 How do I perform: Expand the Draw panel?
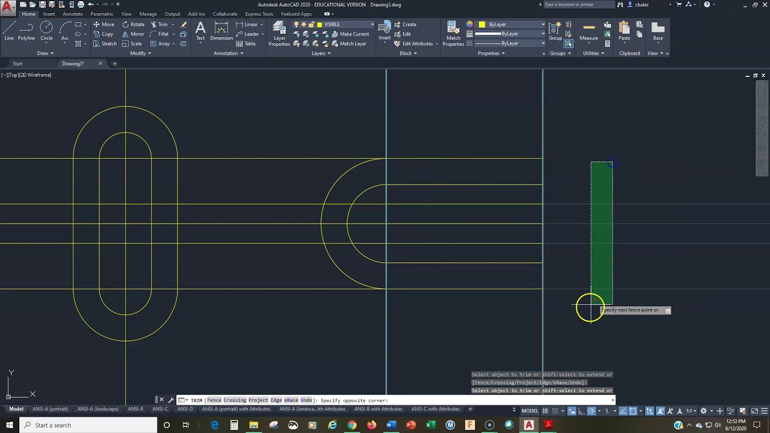click(45, 53)
